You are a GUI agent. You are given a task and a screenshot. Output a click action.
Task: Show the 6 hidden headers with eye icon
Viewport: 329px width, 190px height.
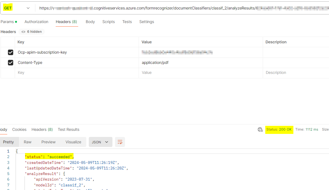[31, 31]
